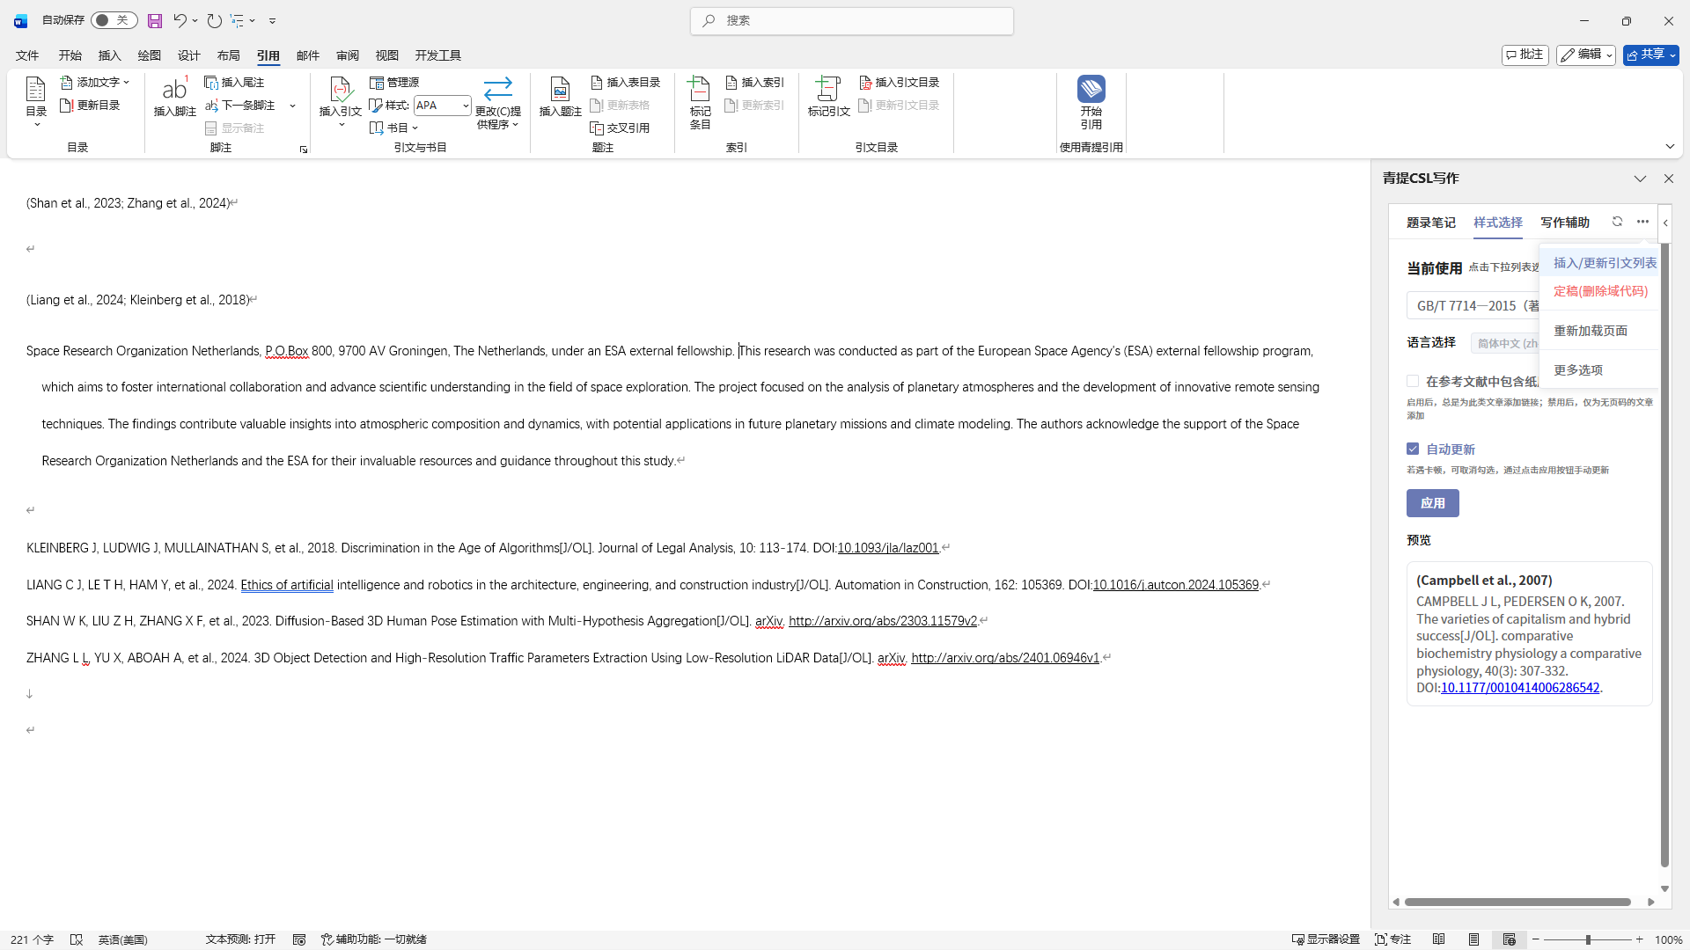Screen dimensions: 1690x950
Task: Check the 在参考文献中包含 option
Action: tap(1413, 381)
